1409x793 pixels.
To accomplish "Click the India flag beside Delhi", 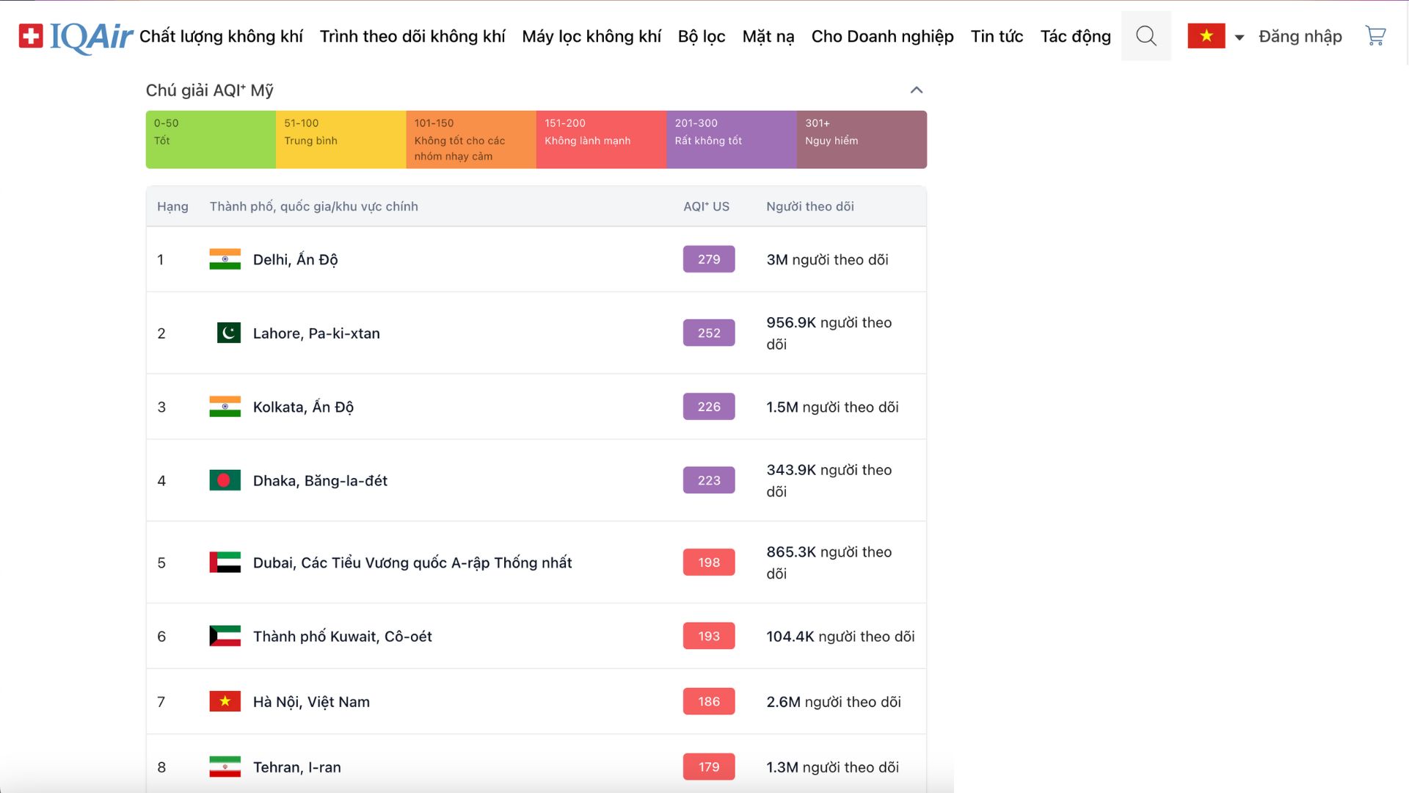I will tap(225, 259).
